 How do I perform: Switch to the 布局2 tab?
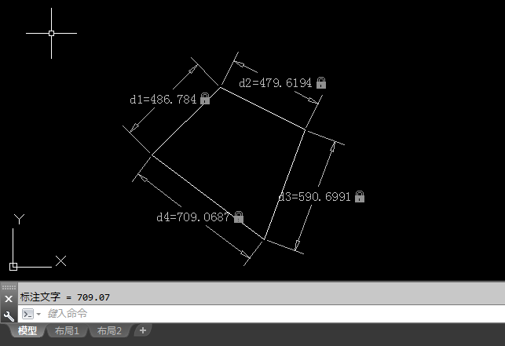(109, 330)
